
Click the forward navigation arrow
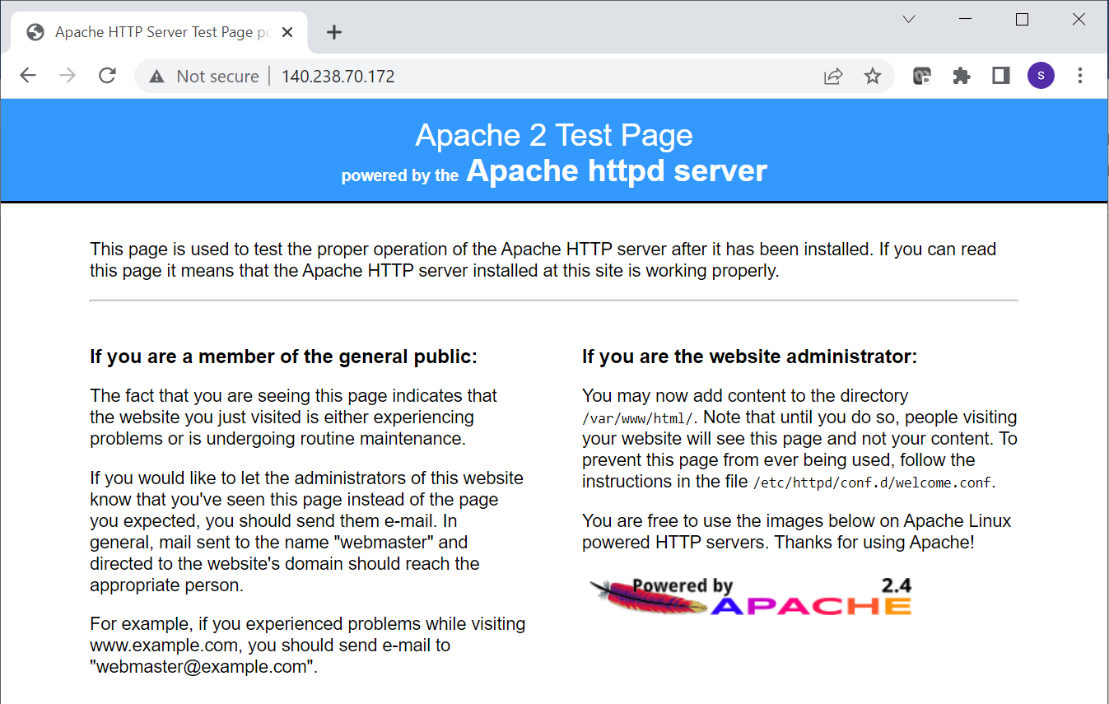(68, 75)
